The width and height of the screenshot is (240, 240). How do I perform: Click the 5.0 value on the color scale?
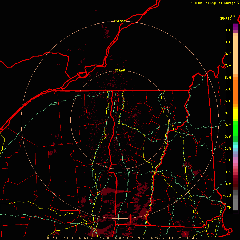[228, 101]
